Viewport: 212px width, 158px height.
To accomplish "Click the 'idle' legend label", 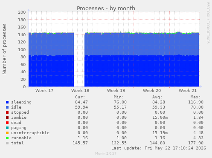I will [x=16, y=107].
